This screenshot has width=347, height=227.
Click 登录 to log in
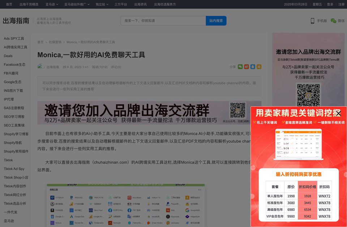[330, 4]
